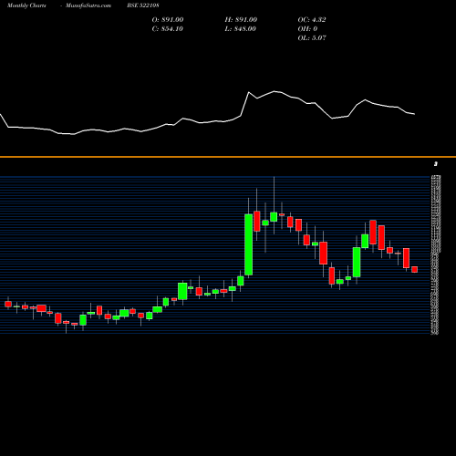This screenshot has width=456, height=456.
Task: Click the 'OH: 0' reading
Action: click(307, 29)
